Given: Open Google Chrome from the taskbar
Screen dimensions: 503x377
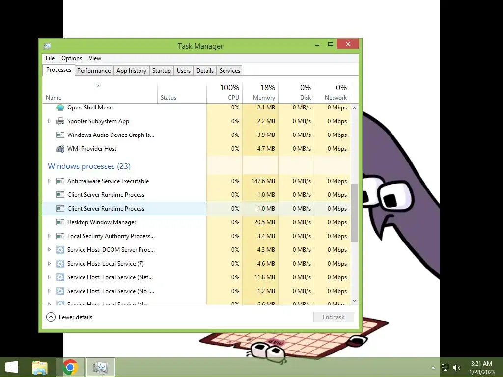Looking at the screenshot, I should tap(70, 367).
